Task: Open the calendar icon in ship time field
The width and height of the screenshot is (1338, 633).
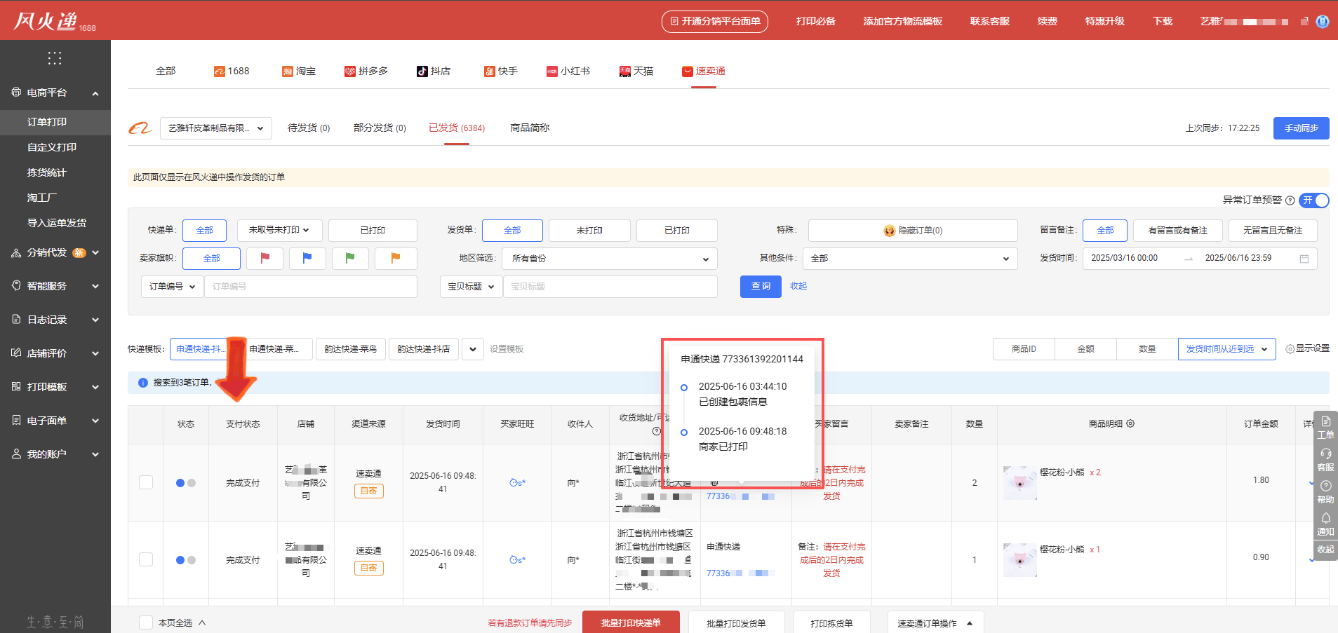Action: pyautogui.click(x=1304, y=259)
